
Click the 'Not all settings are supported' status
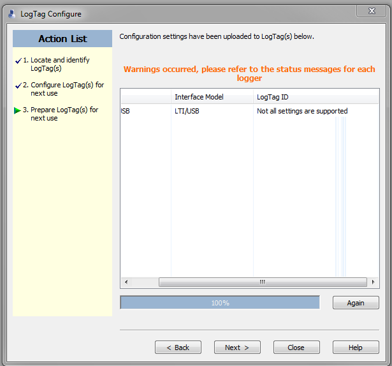pyautogui.click(x=302, y=111)
